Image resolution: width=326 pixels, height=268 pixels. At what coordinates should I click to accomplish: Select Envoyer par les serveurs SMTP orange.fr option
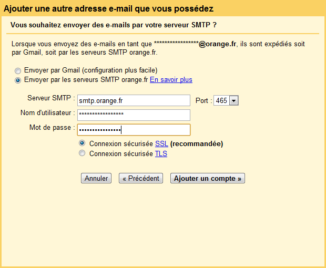[x=18, y=80]
